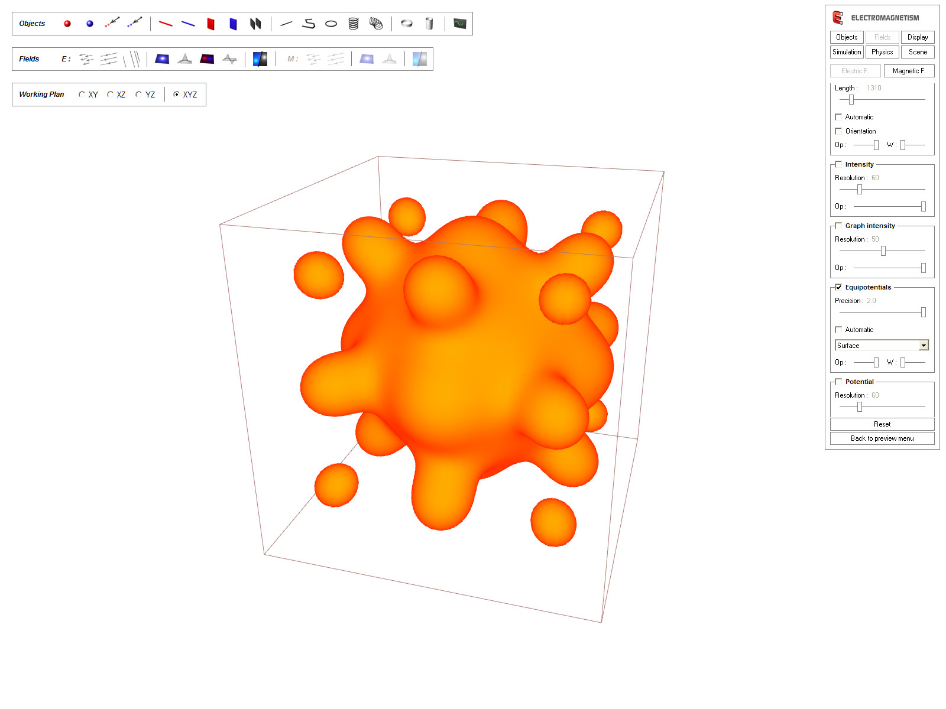
Task: Select the red positive charge object tool
Action: tap(67, 24)
